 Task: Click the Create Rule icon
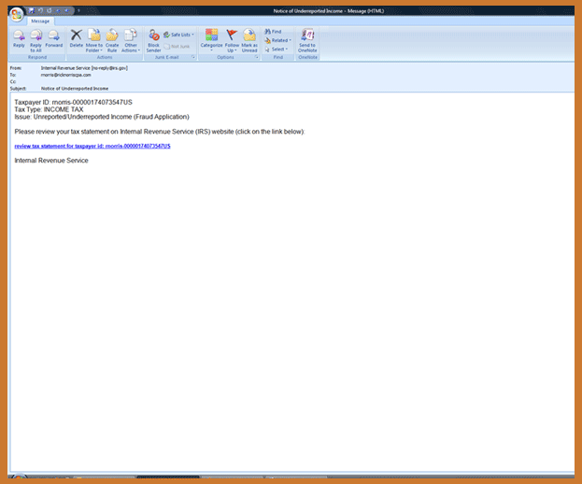coord(112,38)
